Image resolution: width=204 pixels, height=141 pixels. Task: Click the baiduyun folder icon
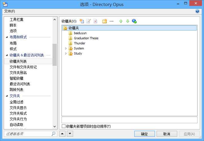[70, 33]
